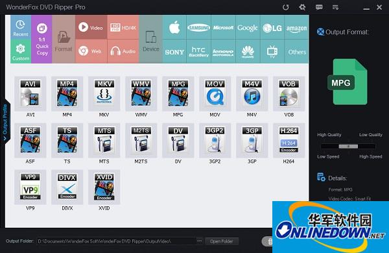Open the Custom profiles tab
The image size is (389, 253).
21,52
